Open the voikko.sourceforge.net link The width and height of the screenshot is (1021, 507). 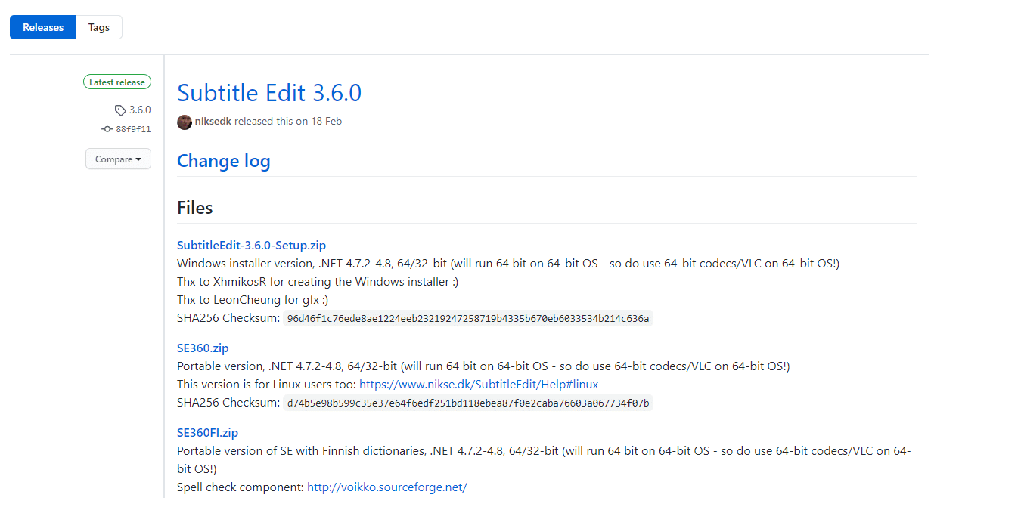pos(387,487)
